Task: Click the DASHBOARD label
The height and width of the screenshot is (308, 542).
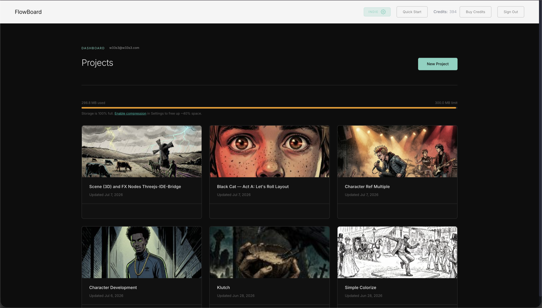Action: 93,48
